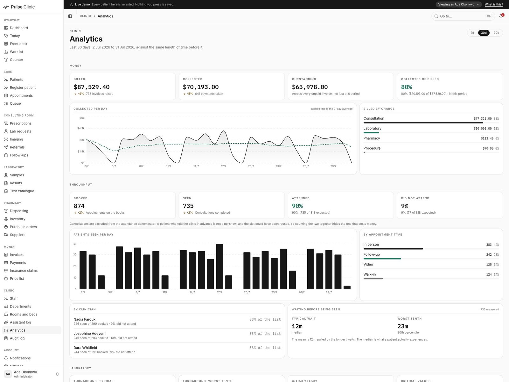
Task: Click the Dashboard sidebar icon
Action: 6,28
